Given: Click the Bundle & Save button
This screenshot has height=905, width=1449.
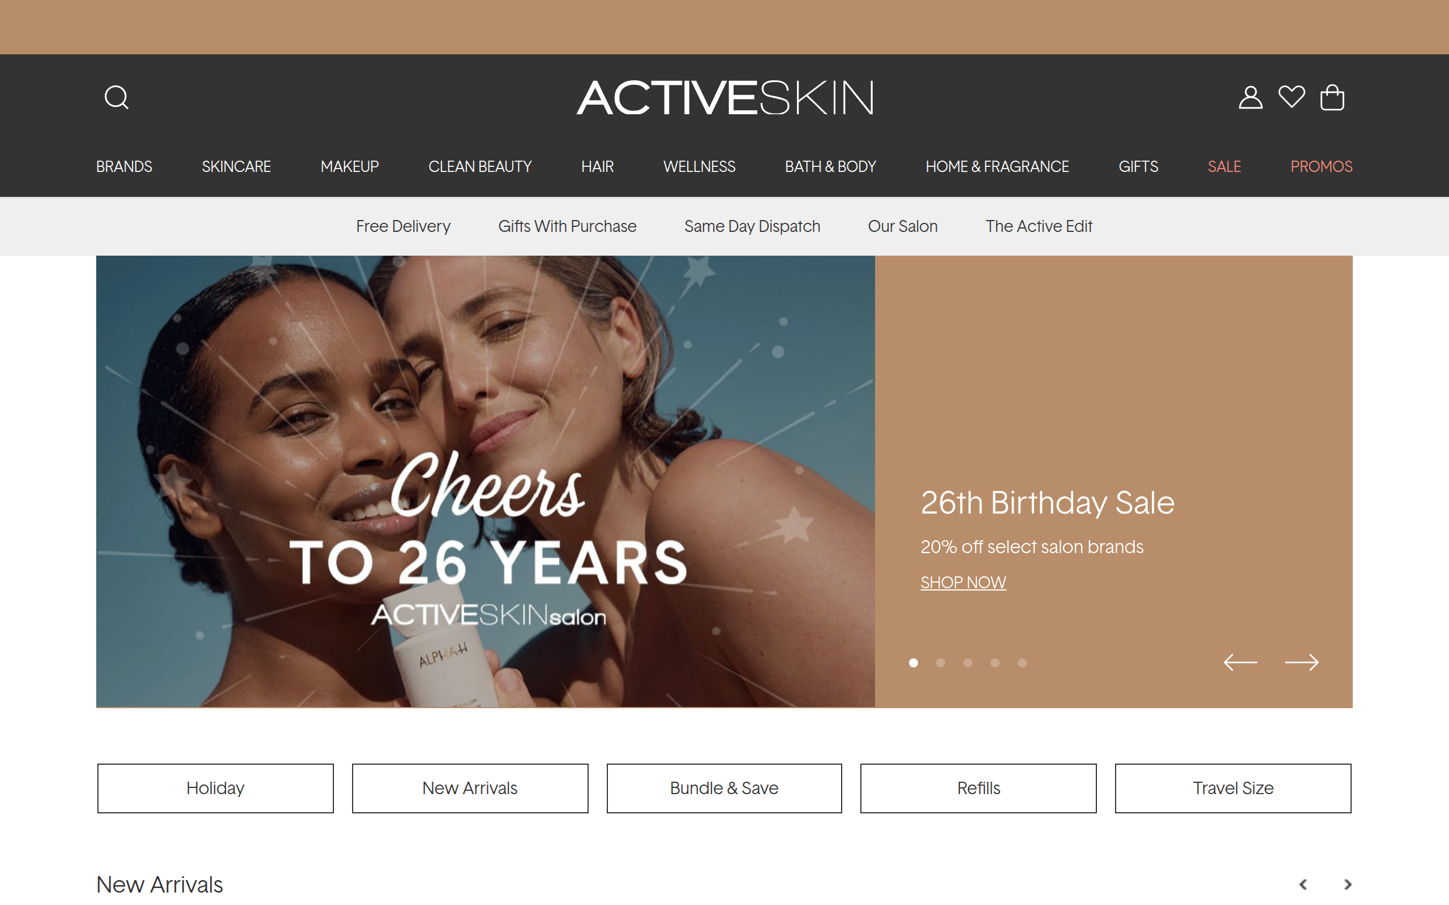Looking at the screenshot, I should click(x=724, y=788).
